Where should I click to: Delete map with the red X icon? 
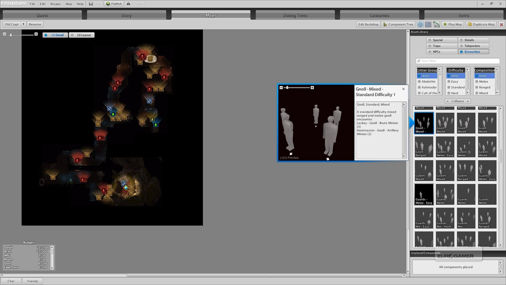[x=501, y=24]
